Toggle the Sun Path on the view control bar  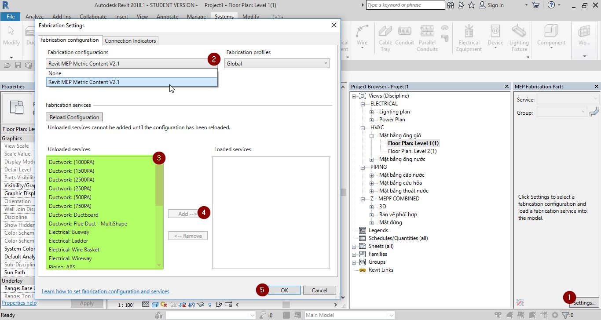pyautogui.click(x=164, y=304)
